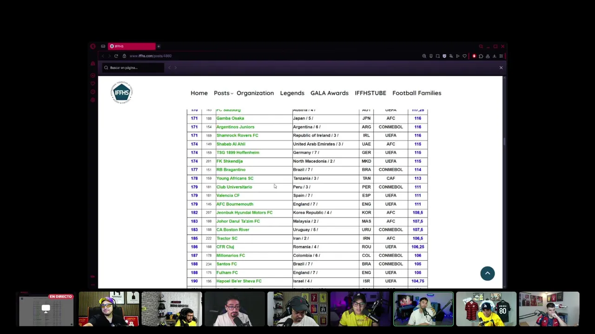The height and width of the screenshot is (334, 595).
Task: Click the Buscar en página search field
Action: click(x=133, y=68)
